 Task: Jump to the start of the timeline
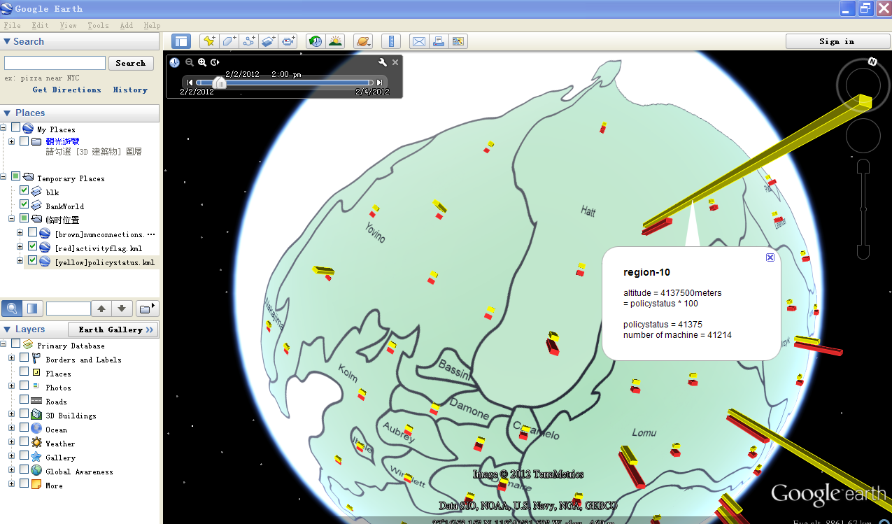click(x=190, y=83)
